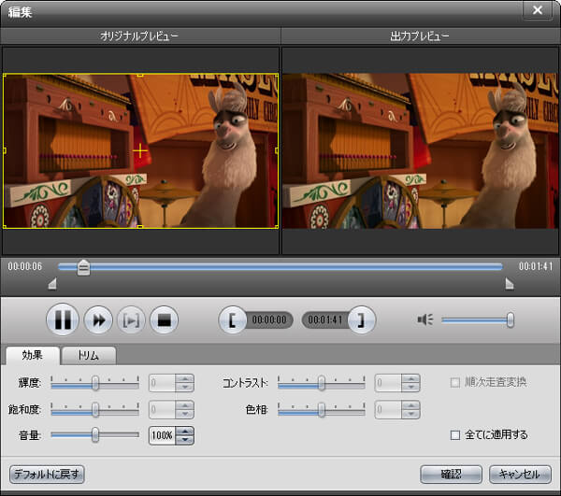Viewport: 561px width, 496px height.
Task: Click the 出力プレビュー header
Action: (x=420, y=36)
